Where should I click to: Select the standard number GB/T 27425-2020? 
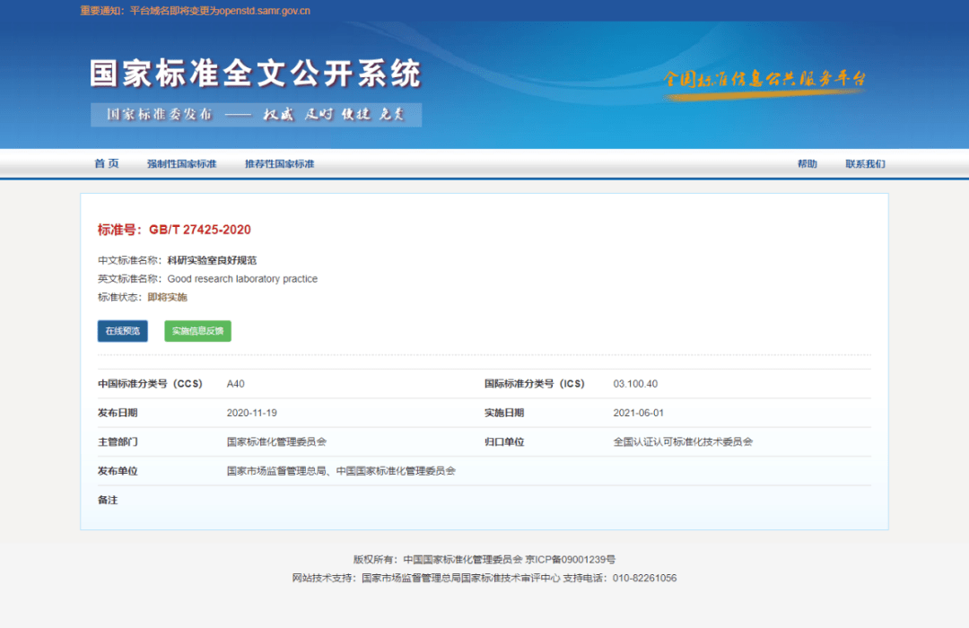[x=199, y=230]
